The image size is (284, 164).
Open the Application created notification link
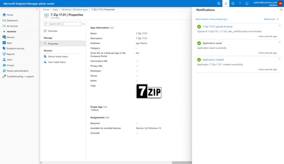tap(213, 60)
